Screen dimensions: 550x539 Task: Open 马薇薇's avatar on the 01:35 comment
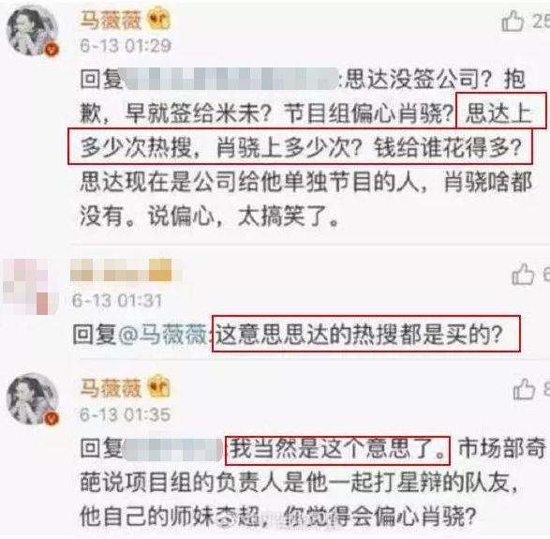point(32,398)
